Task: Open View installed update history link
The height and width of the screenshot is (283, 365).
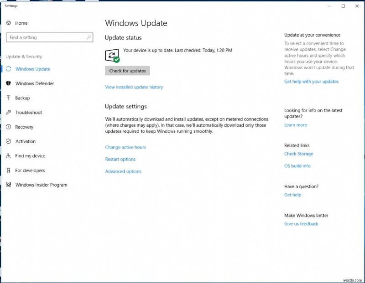Action: click(x=134, y=87)
